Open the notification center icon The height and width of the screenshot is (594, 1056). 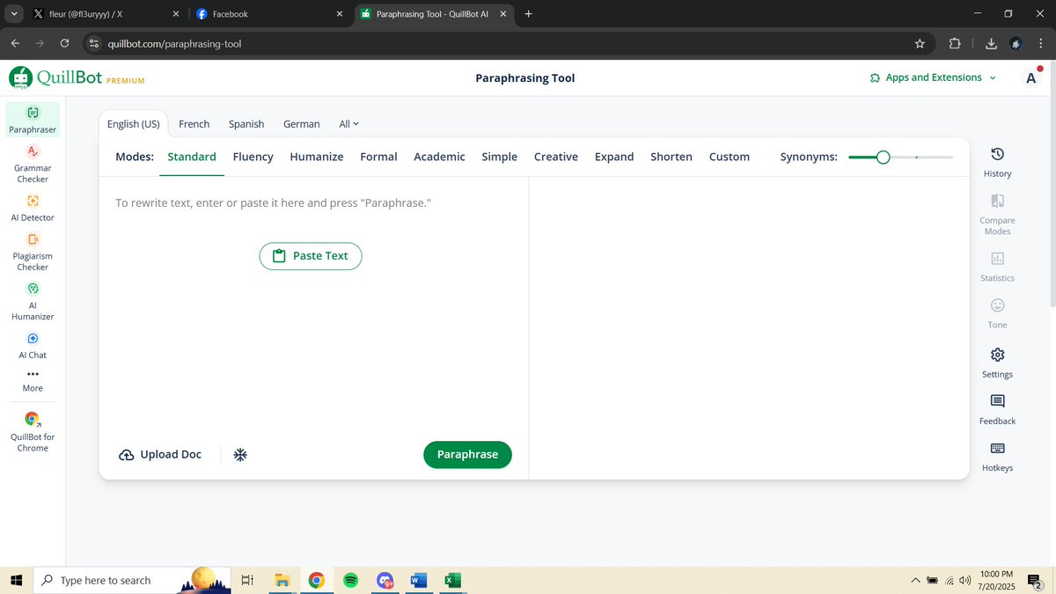click(x=1035, y=581)
